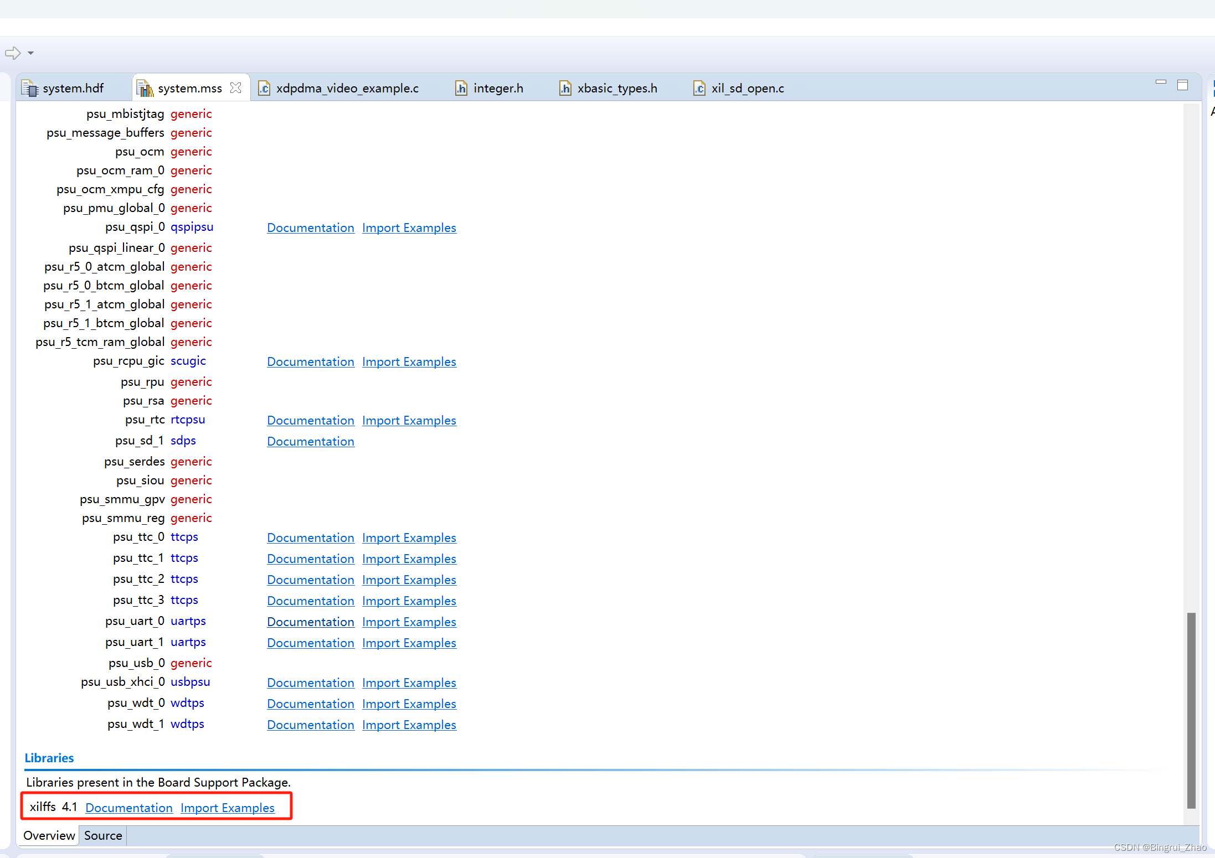Click Import Examples for psu_rtc
Image resolution: width=1215 pixels, height=858 pixels.
(409, 420)
